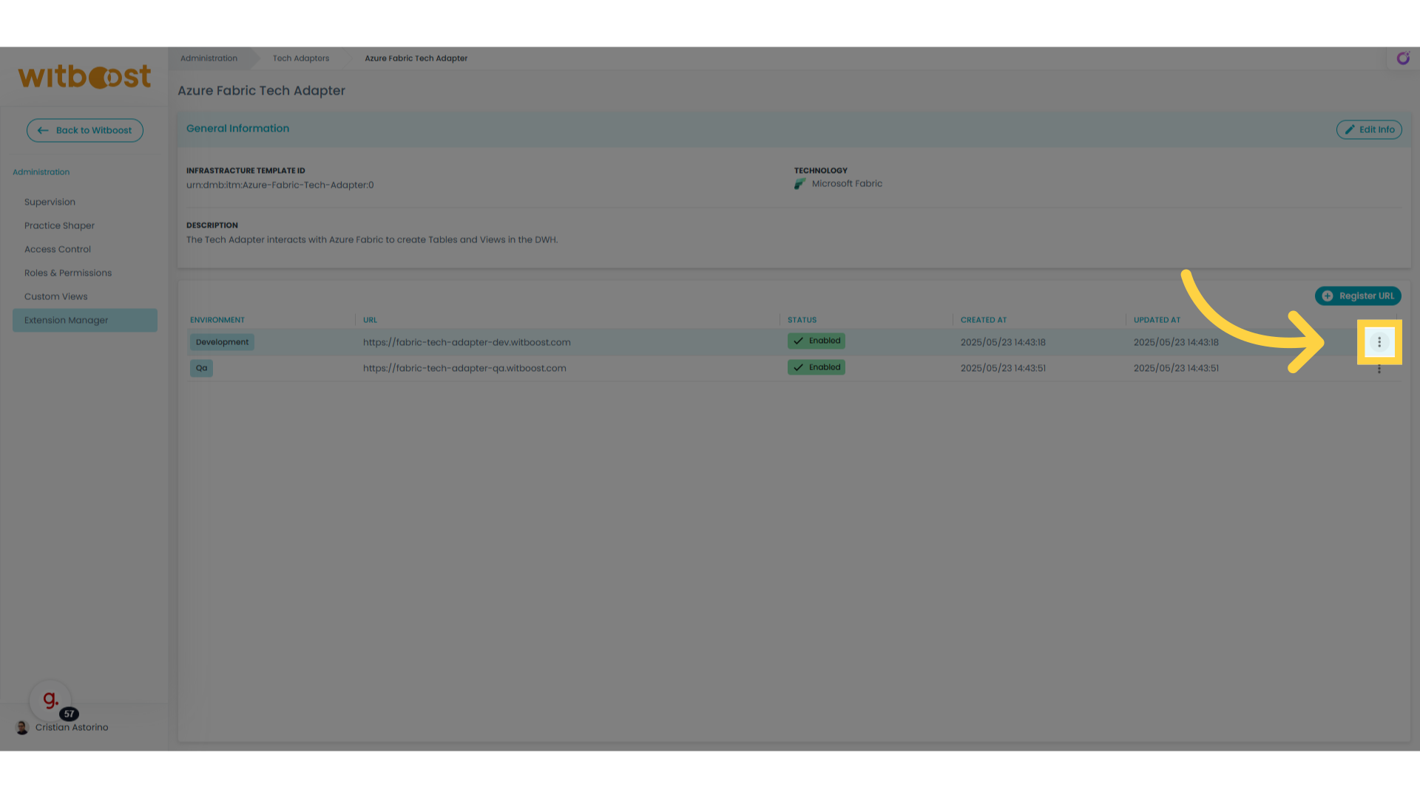
Task: Click the URL column header
Action: 370,320
